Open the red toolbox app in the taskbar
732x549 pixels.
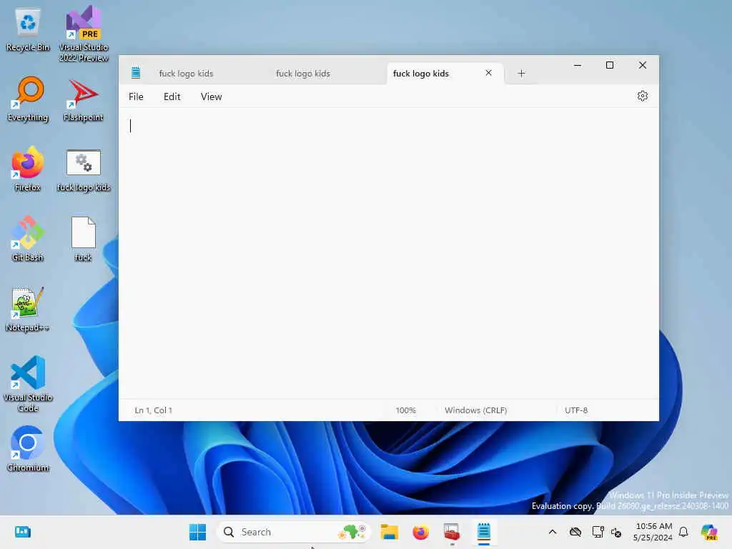(x=452, y=532)
